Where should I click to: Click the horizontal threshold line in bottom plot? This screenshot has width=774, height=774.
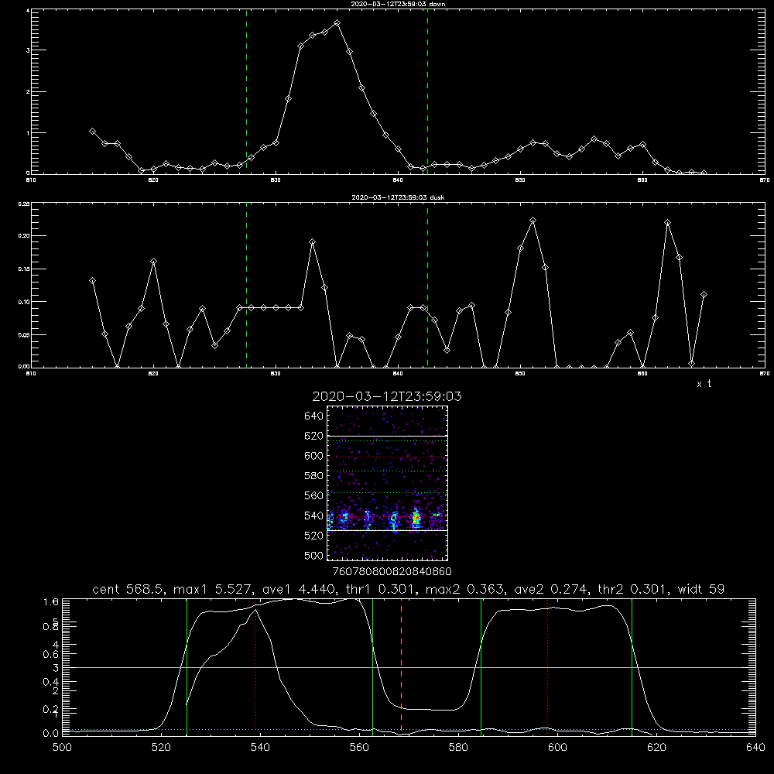point(409,667)
